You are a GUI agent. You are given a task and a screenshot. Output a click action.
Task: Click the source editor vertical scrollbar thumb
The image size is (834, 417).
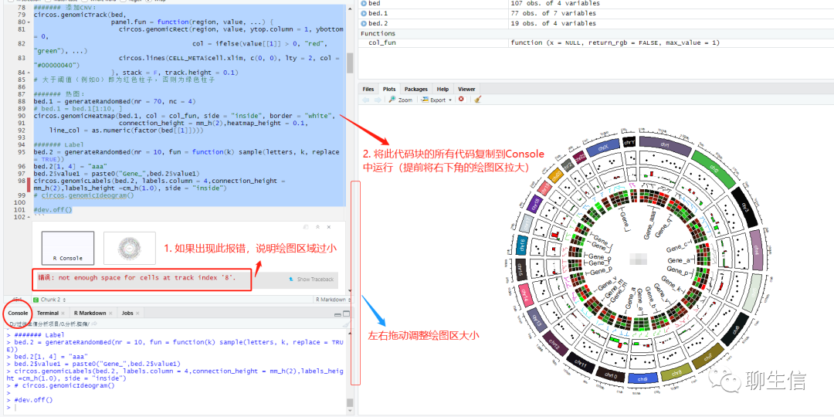coord(350,63)
